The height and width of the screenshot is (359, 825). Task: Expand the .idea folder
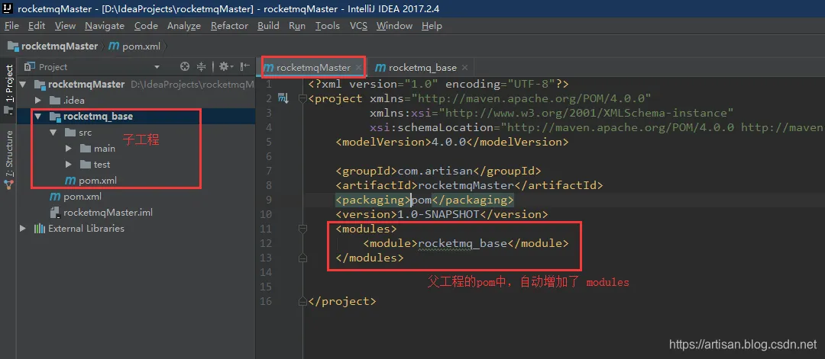[38, 101]
